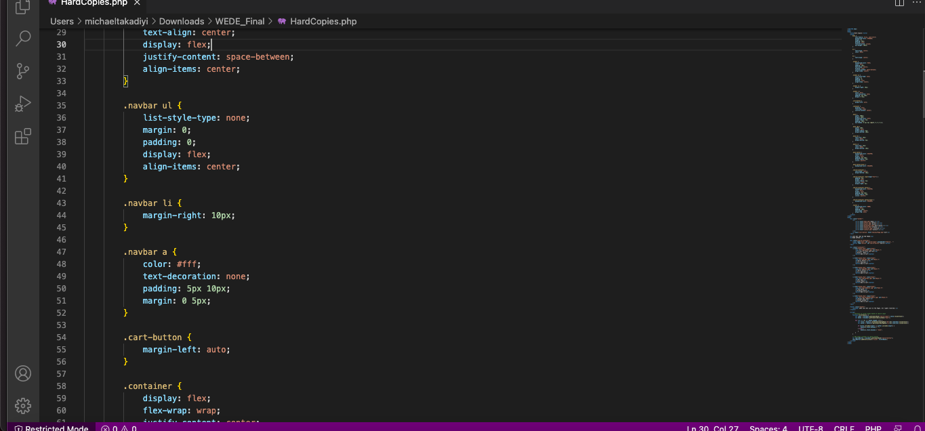The width and height of the screenshot is (925, 431).
Task: Click line number 30 in the gutter
Action: click(61, 45)
